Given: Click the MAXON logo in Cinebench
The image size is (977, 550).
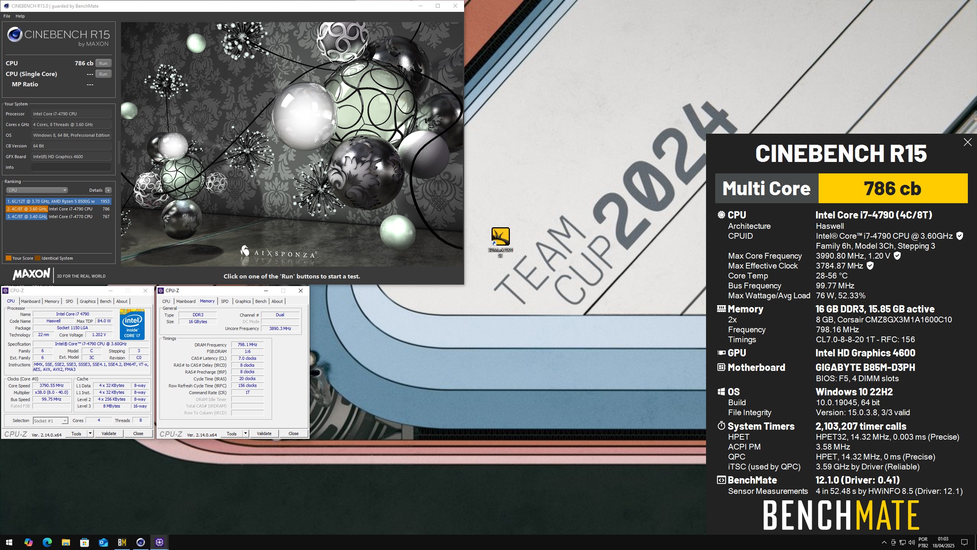Looking at the screenshot, I should [31, 274].
